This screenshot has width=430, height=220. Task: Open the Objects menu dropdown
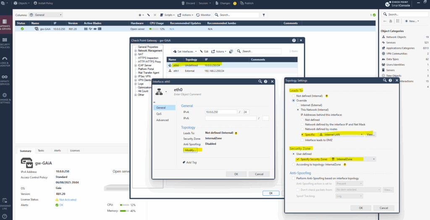(22, 3)
